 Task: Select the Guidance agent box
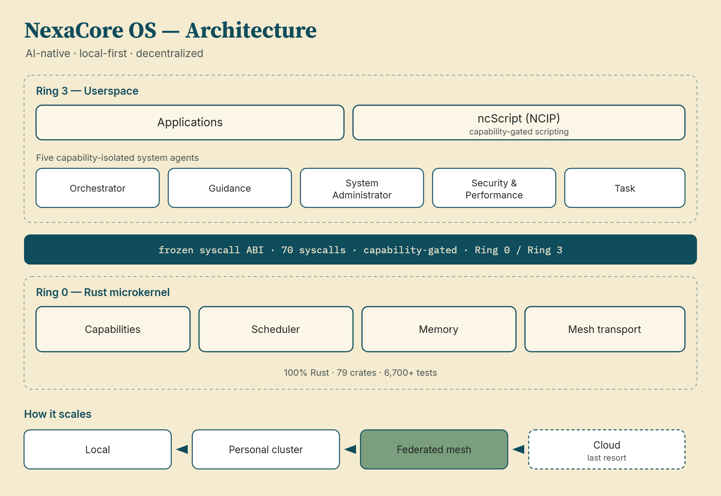(230, 188)
